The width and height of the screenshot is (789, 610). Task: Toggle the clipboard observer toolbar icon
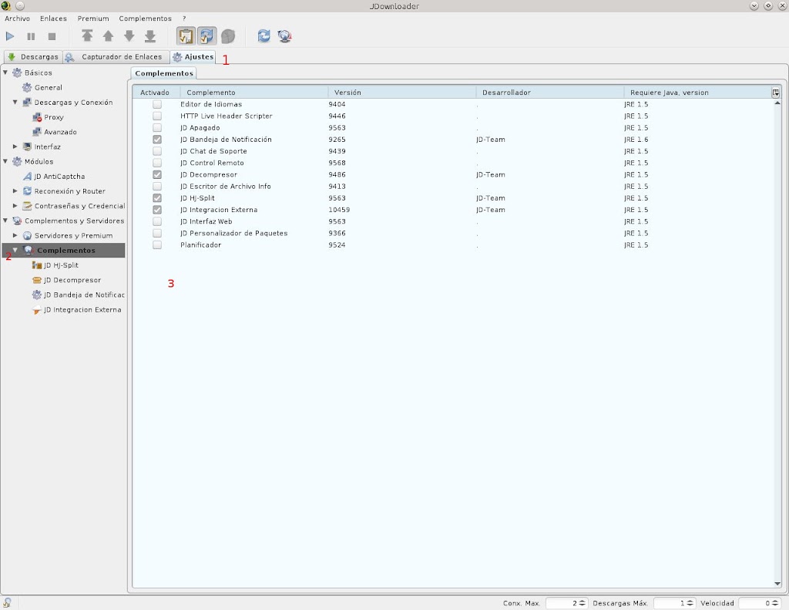(185, 35)
